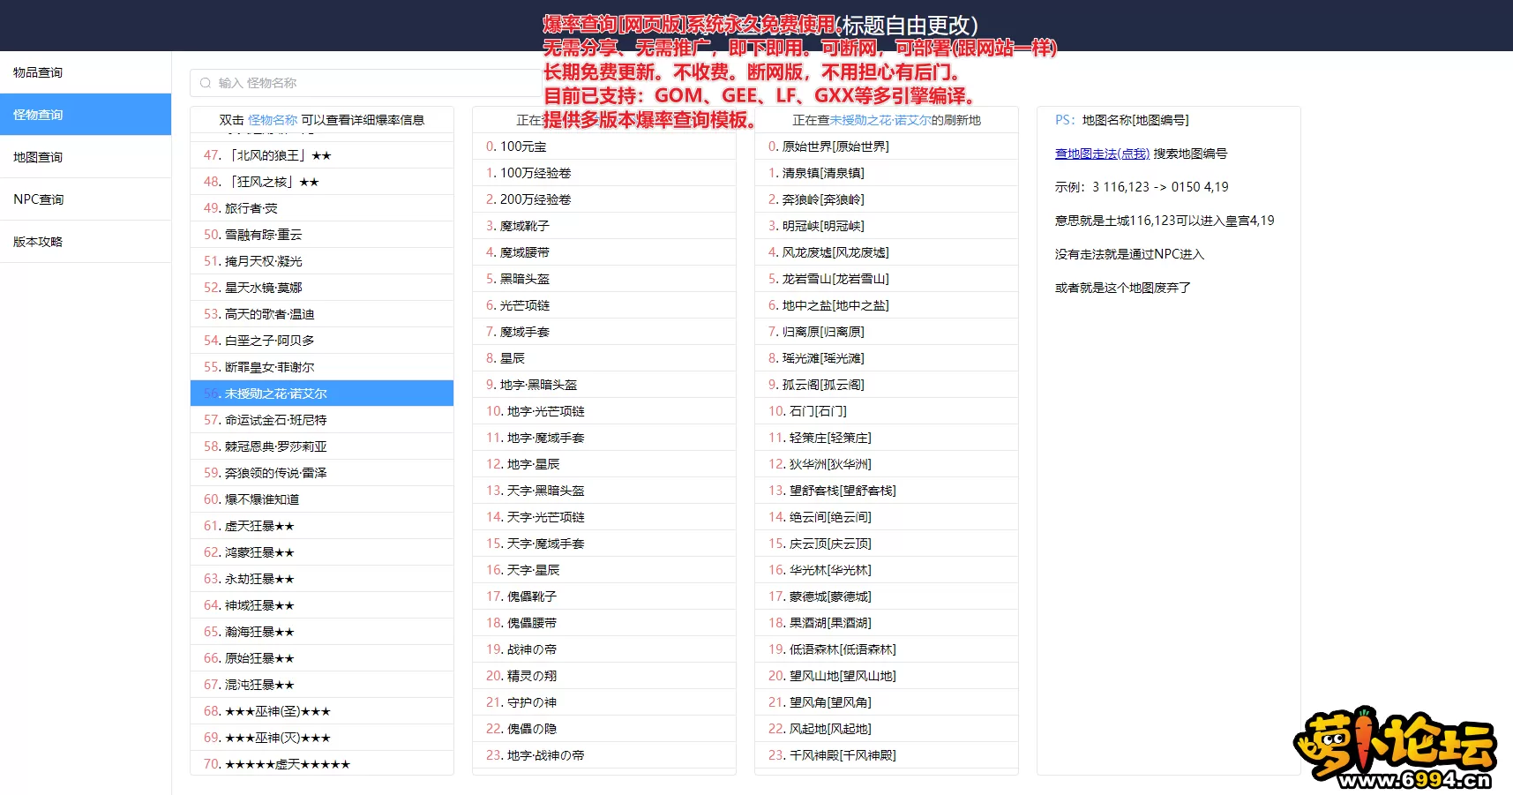Viewport: 1513px width, 795px height.
Task: Pick monster 50 雪融有踪·重云
Action: click(x=322, y=235)
